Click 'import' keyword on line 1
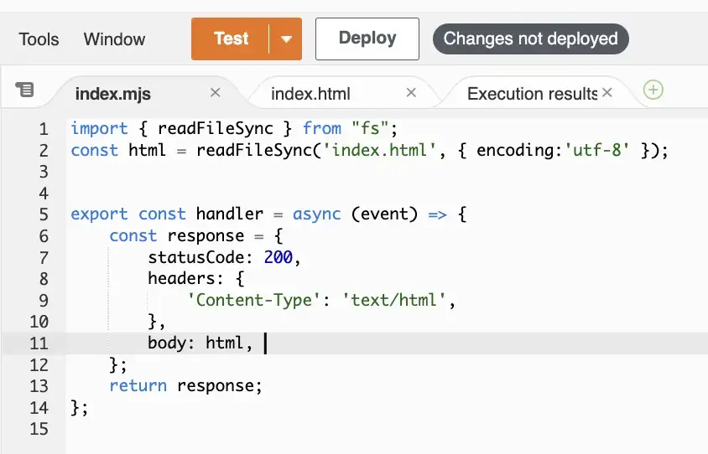 click(x=99, y=128)
